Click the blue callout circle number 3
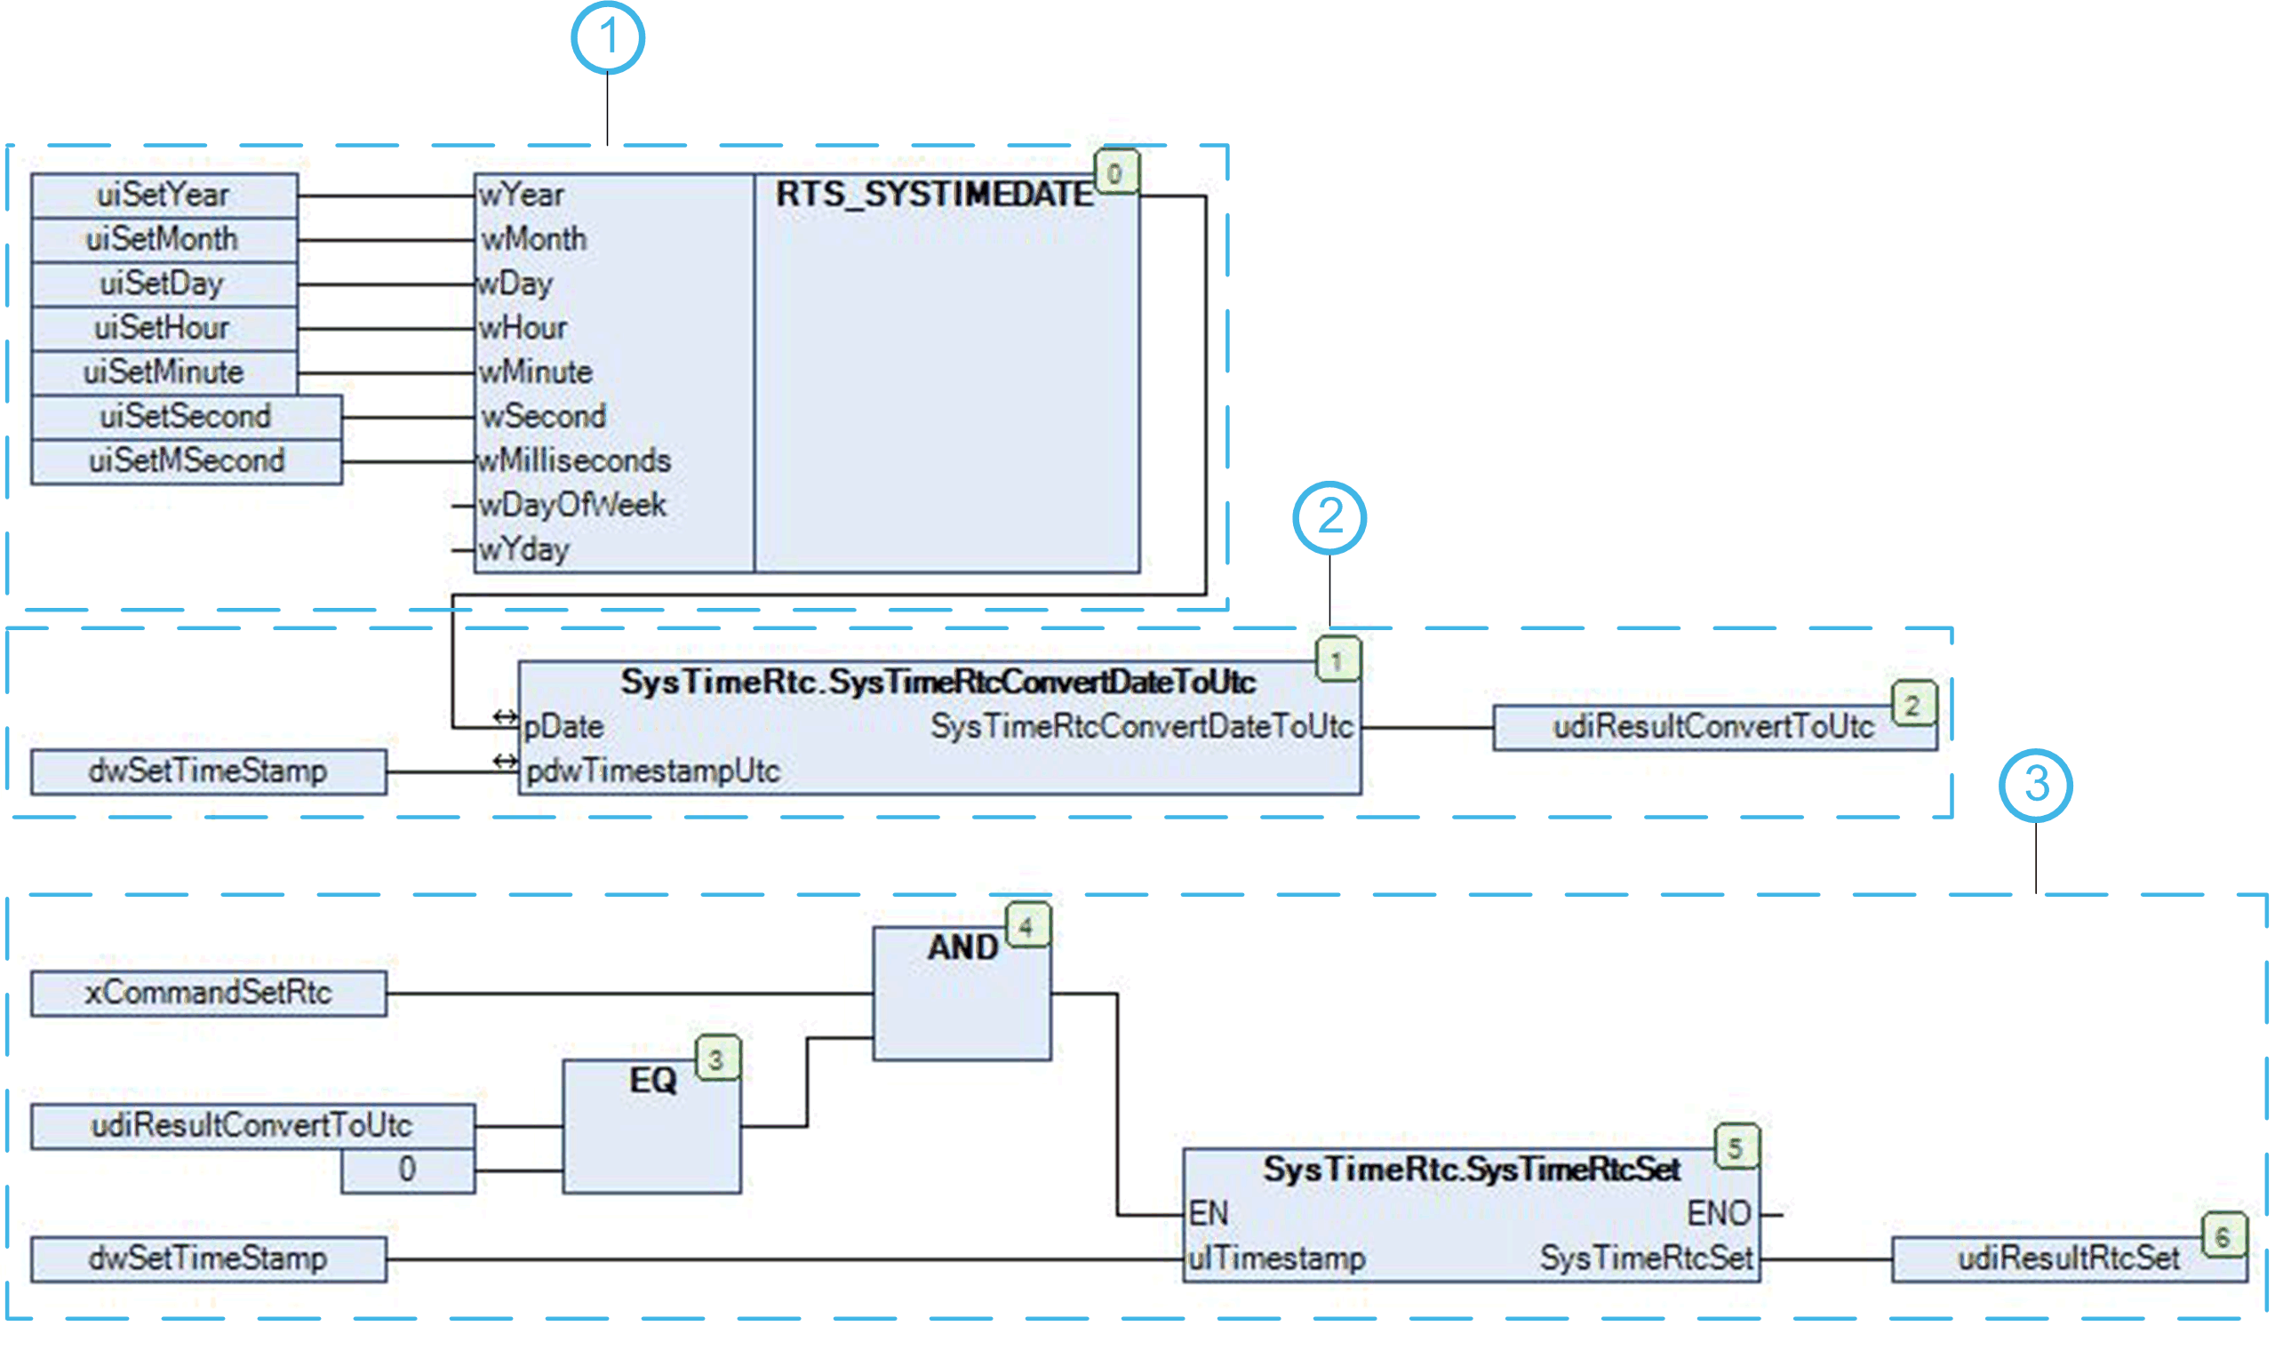The width and height of the screenshot is (2283, 1350). click(2035, 784)
